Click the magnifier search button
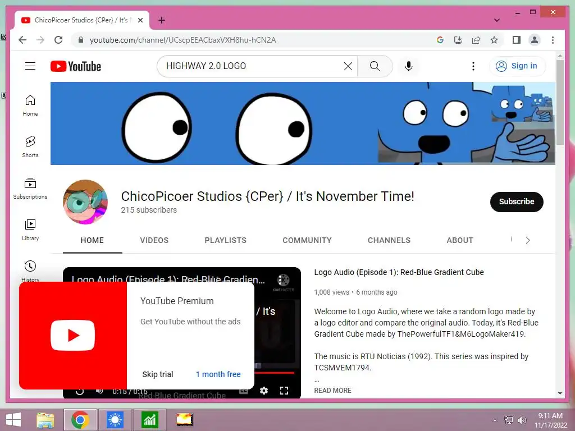The width and height of the screenshot is (575, 431). (x=375, y=66)
